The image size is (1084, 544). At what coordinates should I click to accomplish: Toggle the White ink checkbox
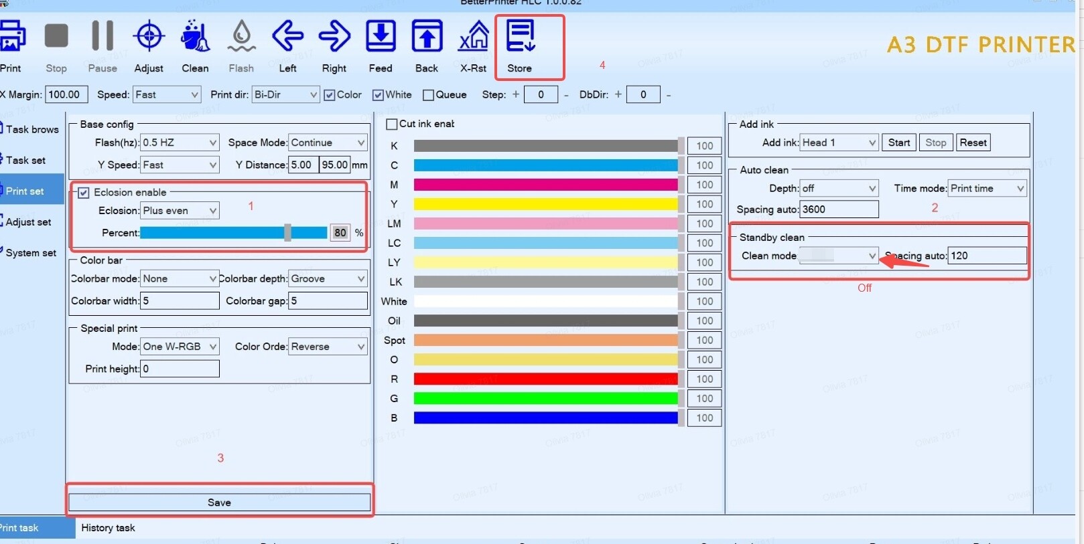[x=378, y=95]
